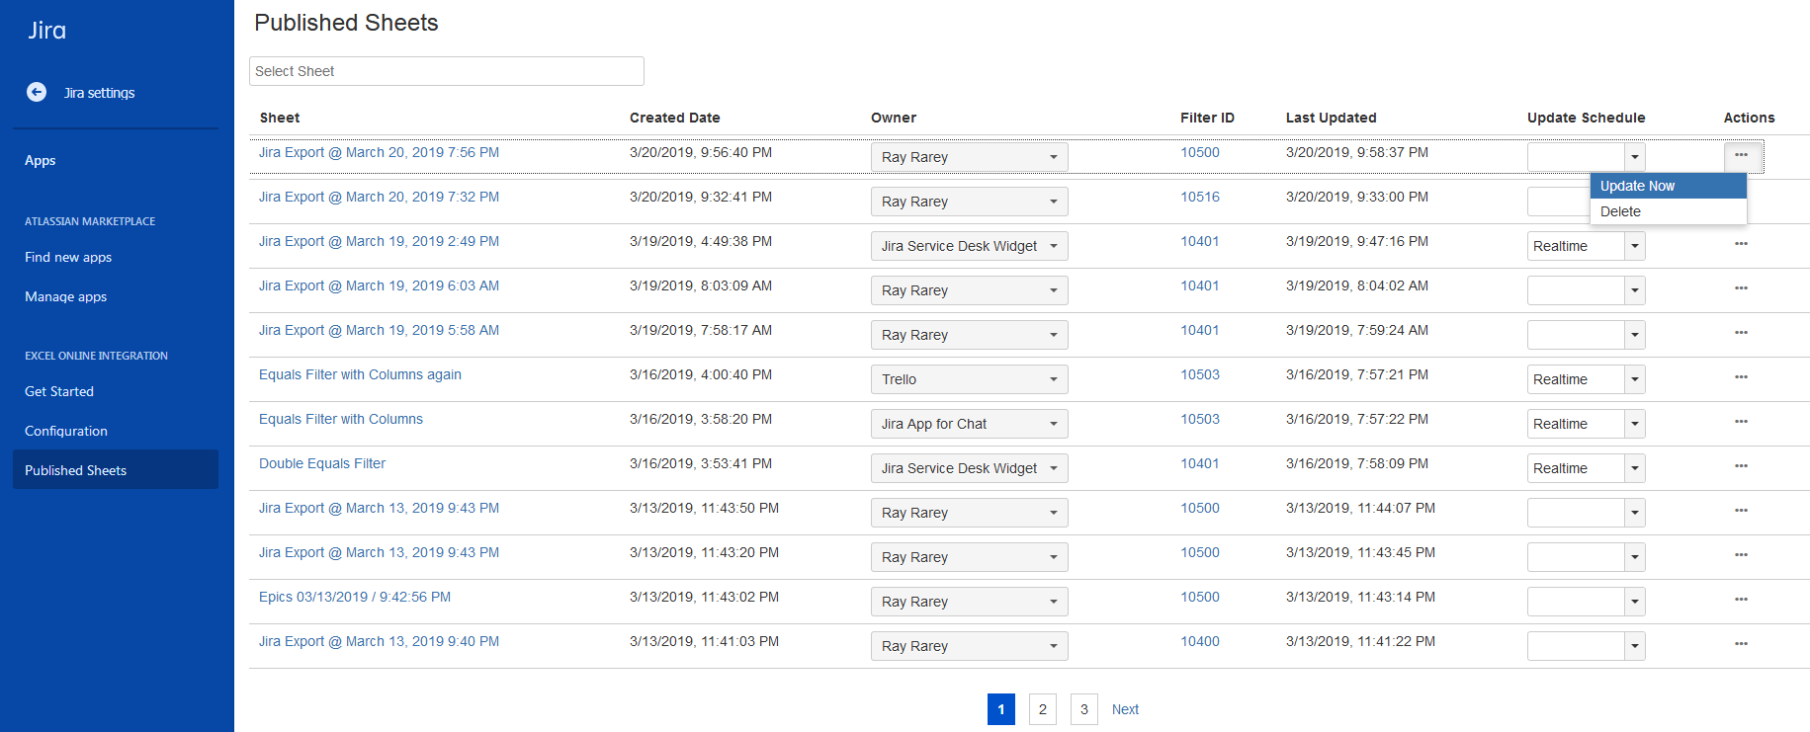Open the Owner dropdown showing Jira App for Chat
The height and width of the screenshot is (732, 1810).
click(968, 424)
